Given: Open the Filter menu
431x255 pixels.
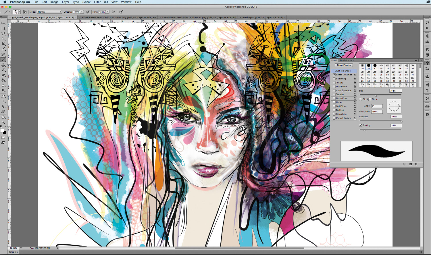Looking at the screenshot, I should pyautogui.click(x=97, y=2).
